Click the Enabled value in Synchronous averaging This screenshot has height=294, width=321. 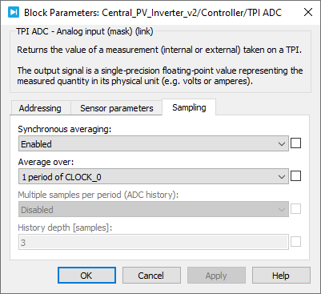[x=36, y=144]
